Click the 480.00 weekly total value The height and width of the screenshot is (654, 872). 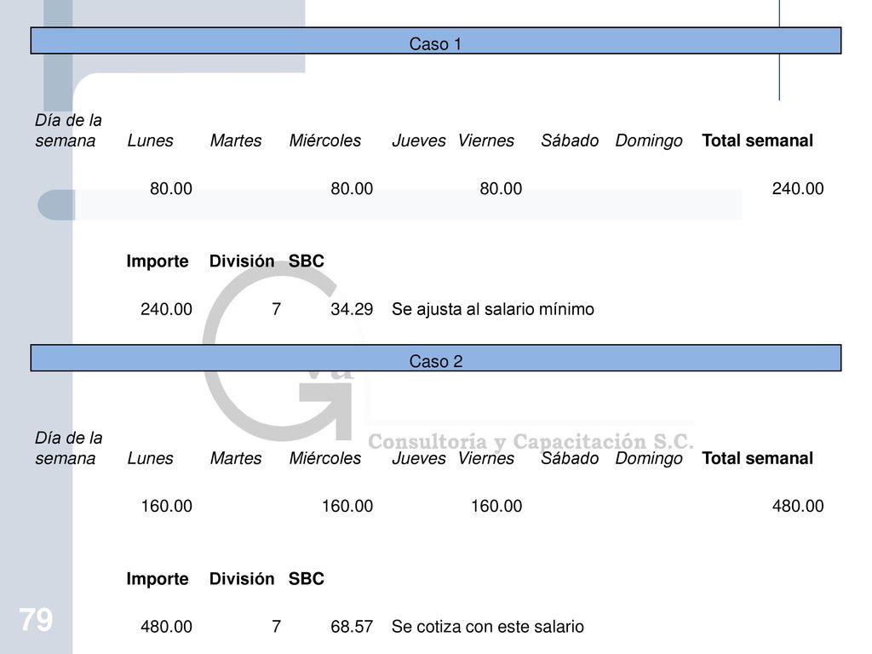click(797, 506)
